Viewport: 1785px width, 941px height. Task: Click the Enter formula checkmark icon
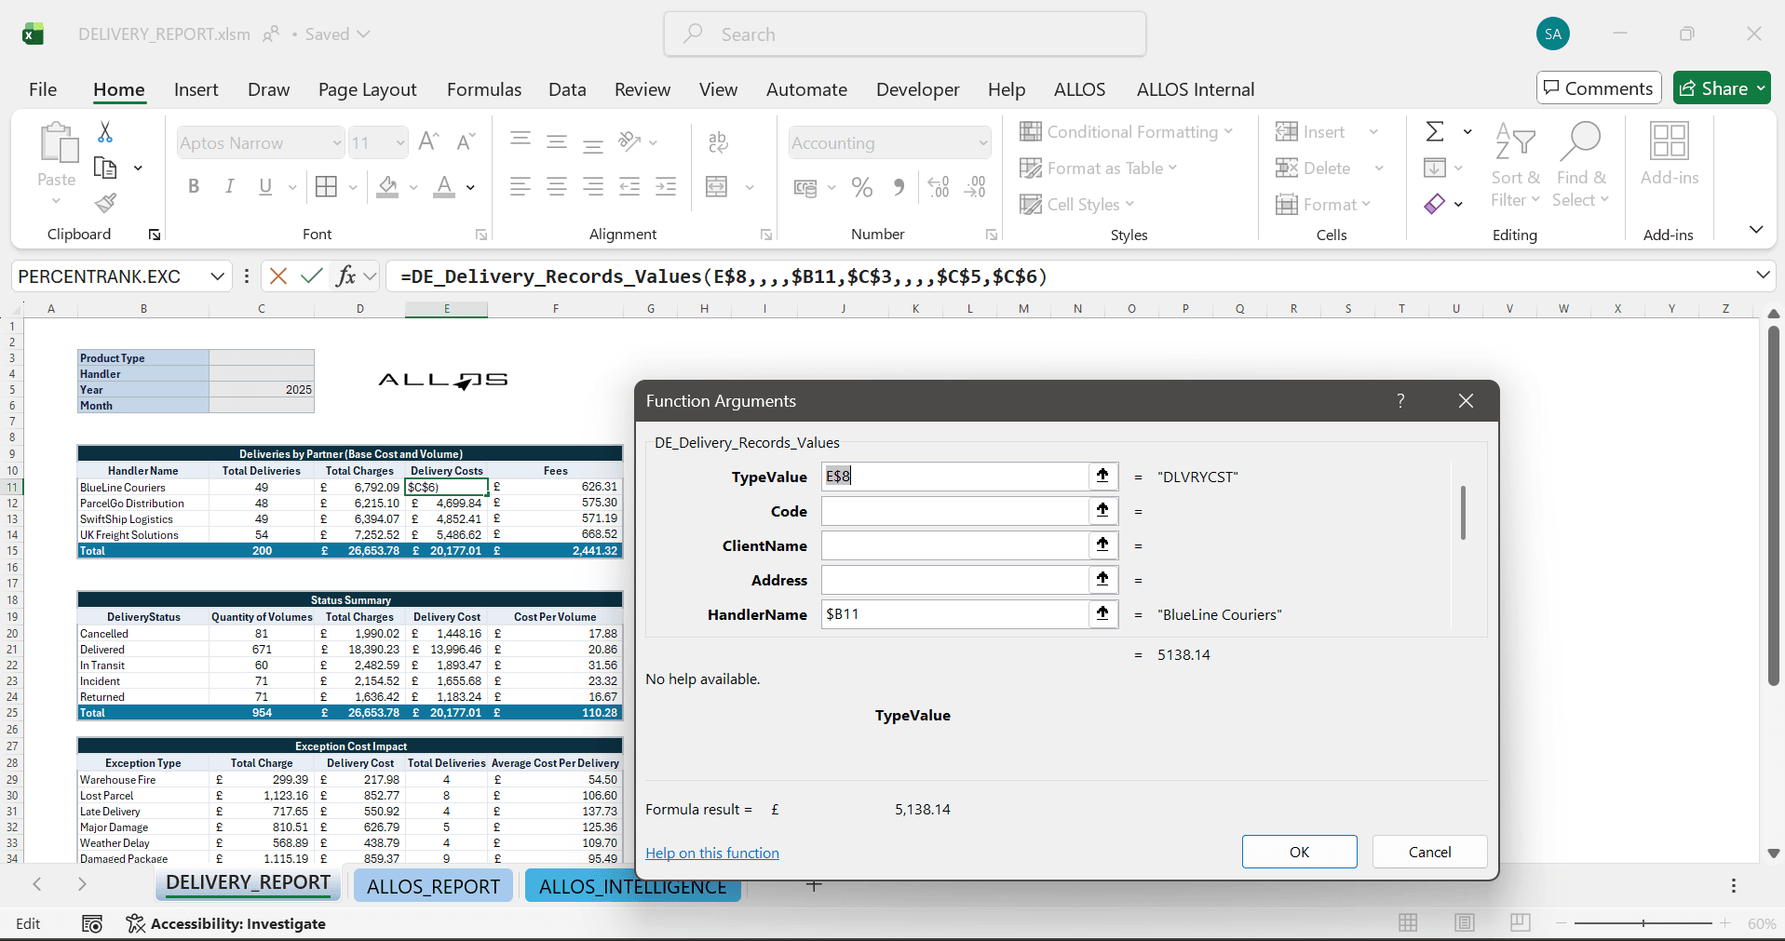coord(312,276)
